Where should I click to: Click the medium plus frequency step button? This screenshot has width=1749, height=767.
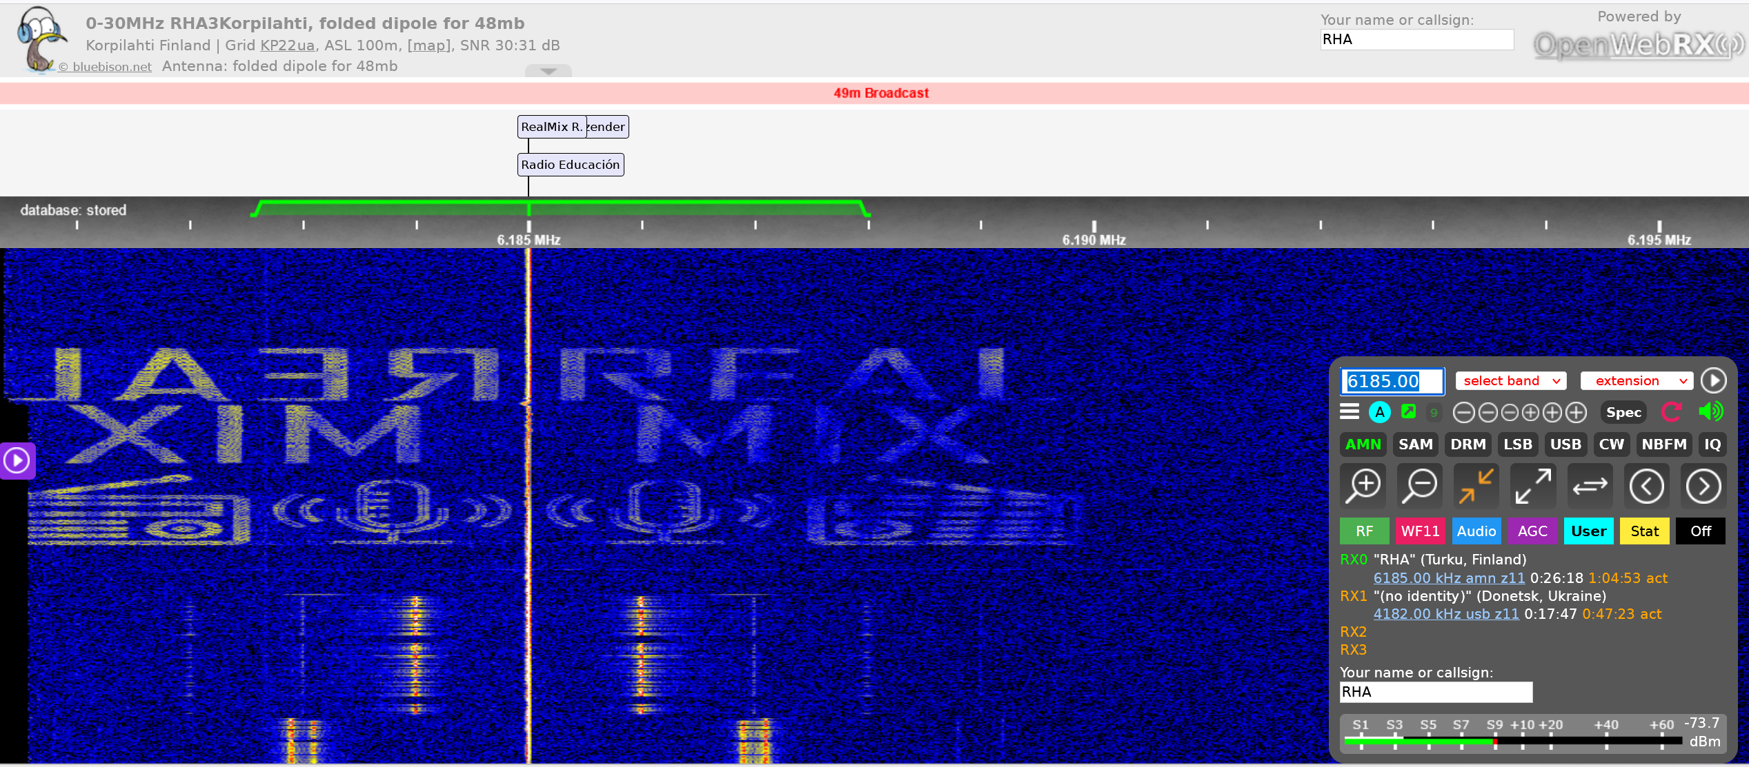(x=1552, y=413)
